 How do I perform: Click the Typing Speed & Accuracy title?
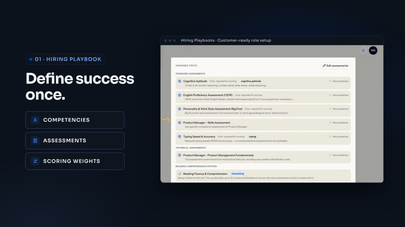[199, 137]
